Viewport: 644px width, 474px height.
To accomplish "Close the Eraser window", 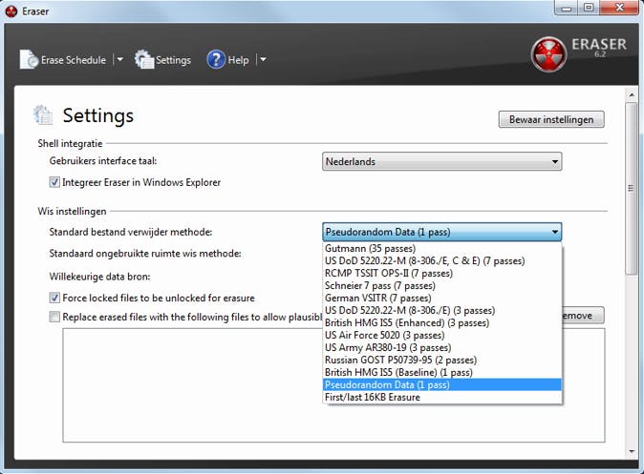I will coord(619,8).
